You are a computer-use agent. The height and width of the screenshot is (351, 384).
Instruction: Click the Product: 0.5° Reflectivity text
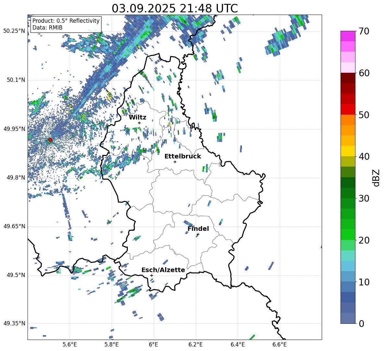pyautogui.click(x=66, y=20)
